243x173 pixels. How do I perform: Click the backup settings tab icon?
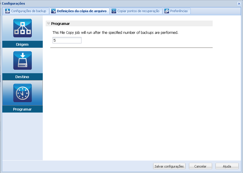pyautogui.click(x=8, y=11)
